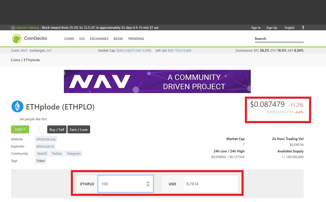Click the USD amount field showing 8.7614
326x202 pixels.
(211, 184)
